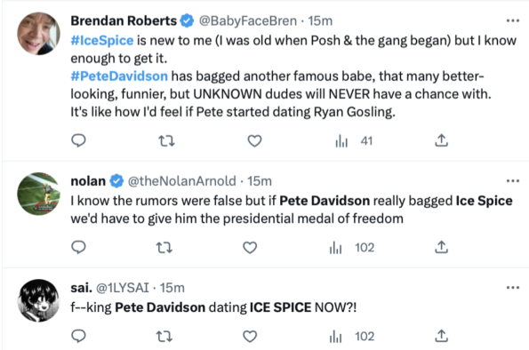The width and height of the screenshot is (529, 350).
Task: Open nolan's profile picture
Action: 39,194
